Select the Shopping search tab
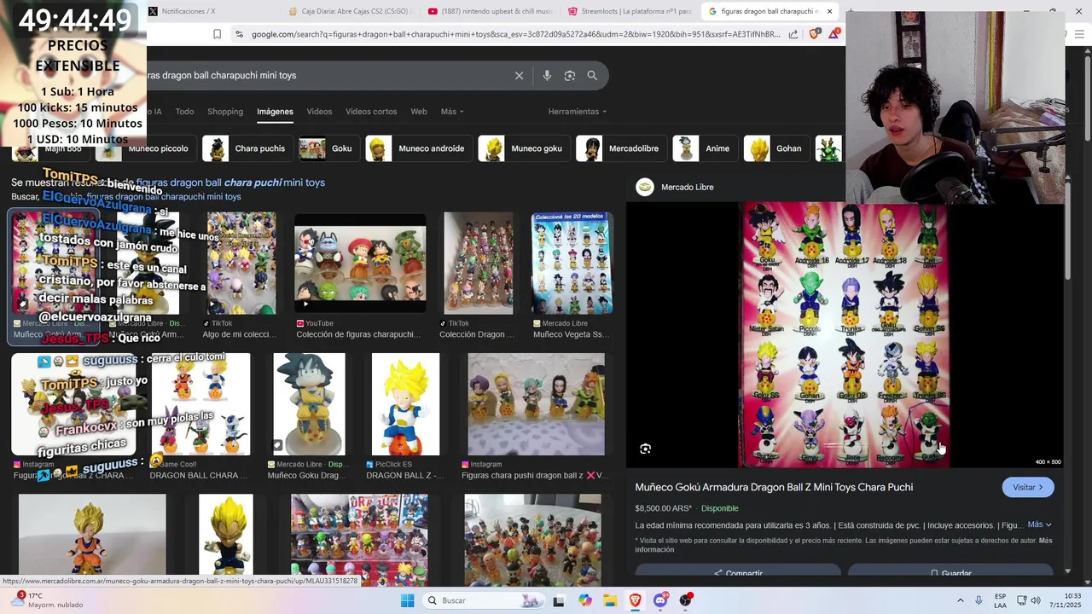The height and width of the screenshot is (614, 1092). [x=225, y=112]
